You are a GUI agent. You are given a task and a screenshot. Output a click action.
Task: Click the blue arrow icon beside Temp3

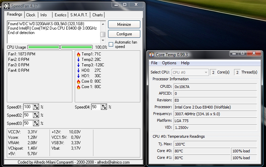[x=78, y=65]
